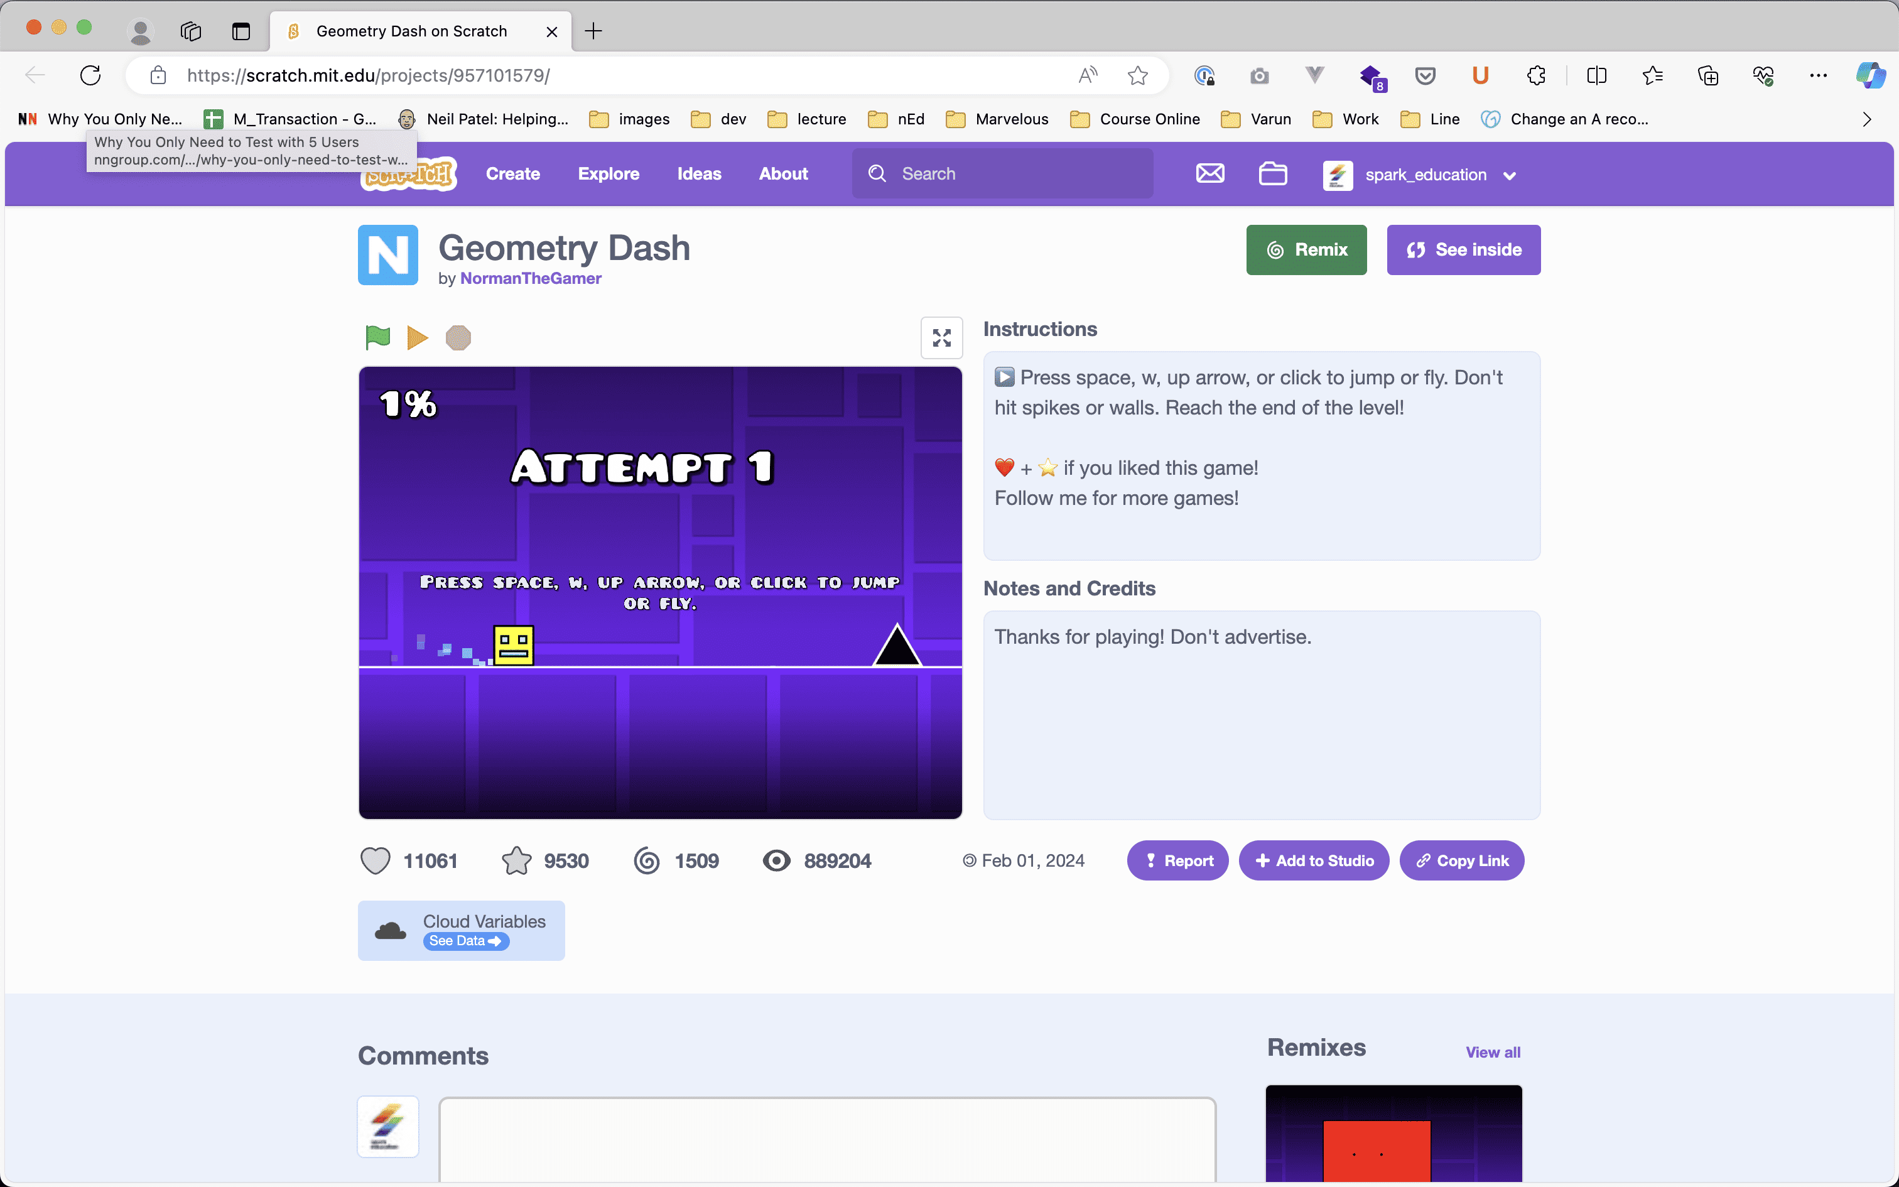Open the Neil Patel bookmark
Viewport: 1899px width, 1187px height.
[482, 119]
